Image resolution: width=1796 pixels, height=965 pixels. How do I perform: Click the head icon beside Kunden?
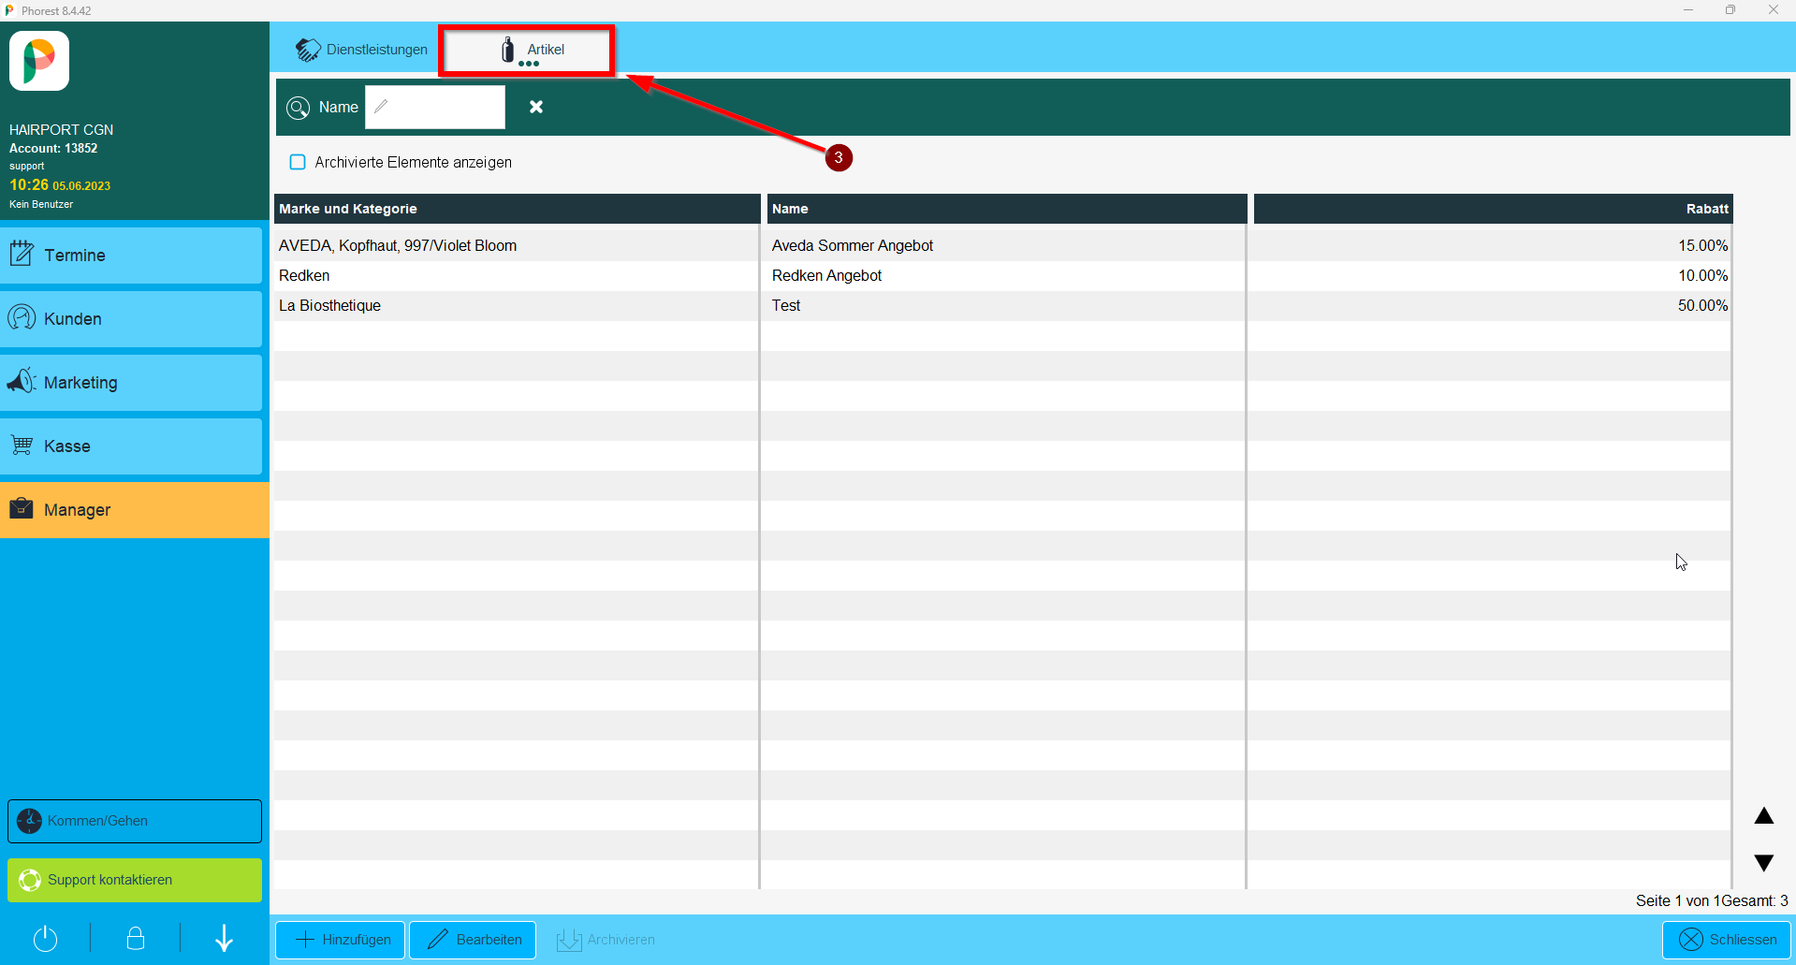click(22, 317)
